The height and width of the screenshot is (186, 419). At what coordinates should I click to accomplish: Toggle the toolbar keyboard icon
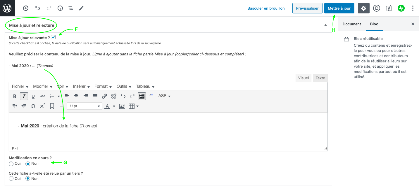142,96
